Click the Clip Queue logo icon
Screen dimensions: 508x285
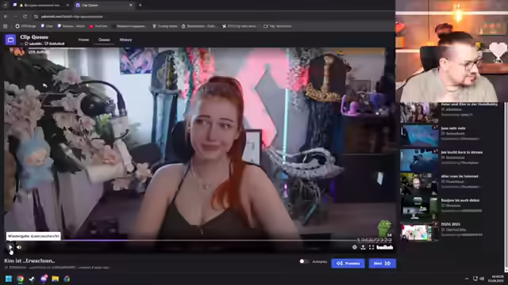coord(10,40)
